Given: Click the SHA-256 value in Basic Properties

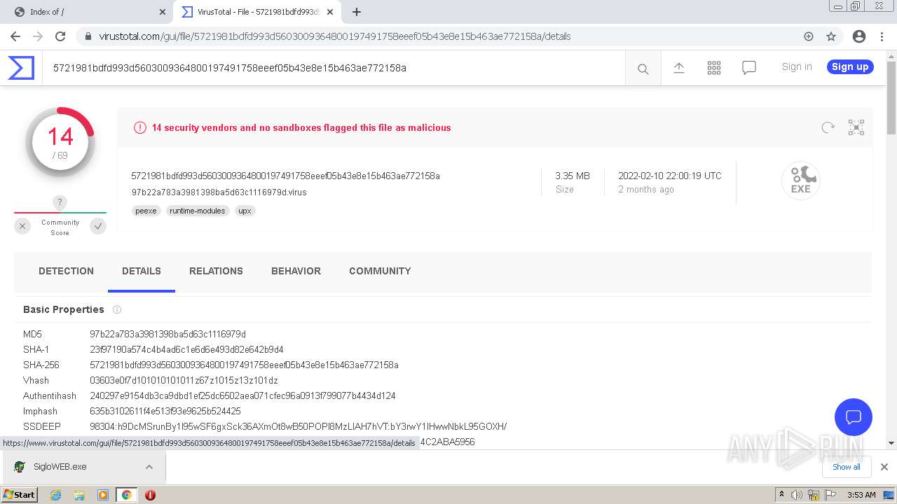Looking at the screenshot, I should tap(244, 365).
